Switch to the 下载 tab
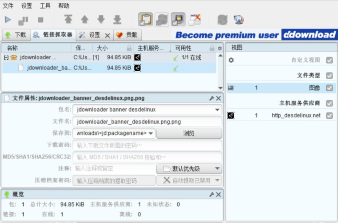The height and width of the screenshot is (223, 338). pyautogui.click(x=16, y=35)
